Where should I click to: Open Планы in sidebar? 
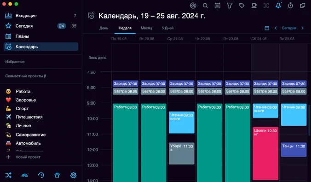[40, 36]
